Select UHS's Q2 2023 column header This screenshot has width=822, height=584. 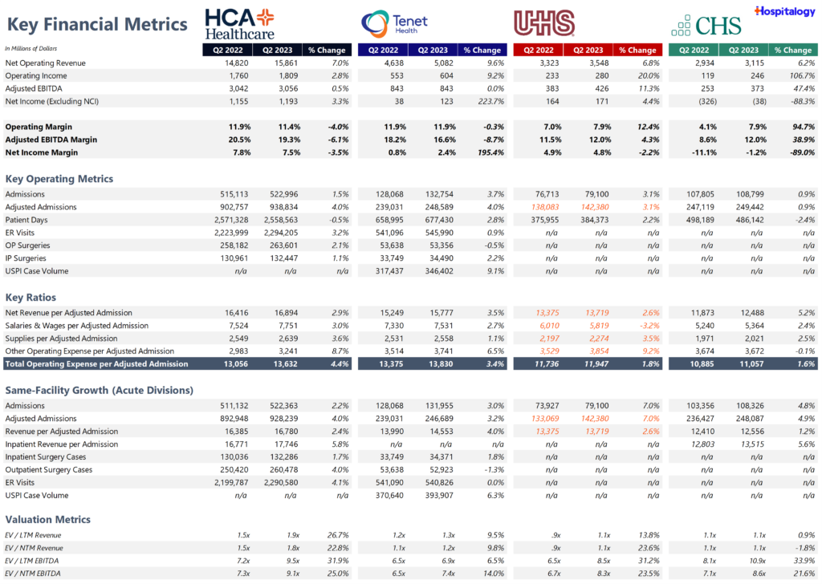click(588, 49)
